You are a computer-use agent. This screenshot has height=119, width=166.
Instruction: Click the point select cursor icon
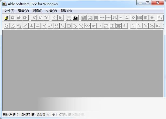(x=133, y=26)
